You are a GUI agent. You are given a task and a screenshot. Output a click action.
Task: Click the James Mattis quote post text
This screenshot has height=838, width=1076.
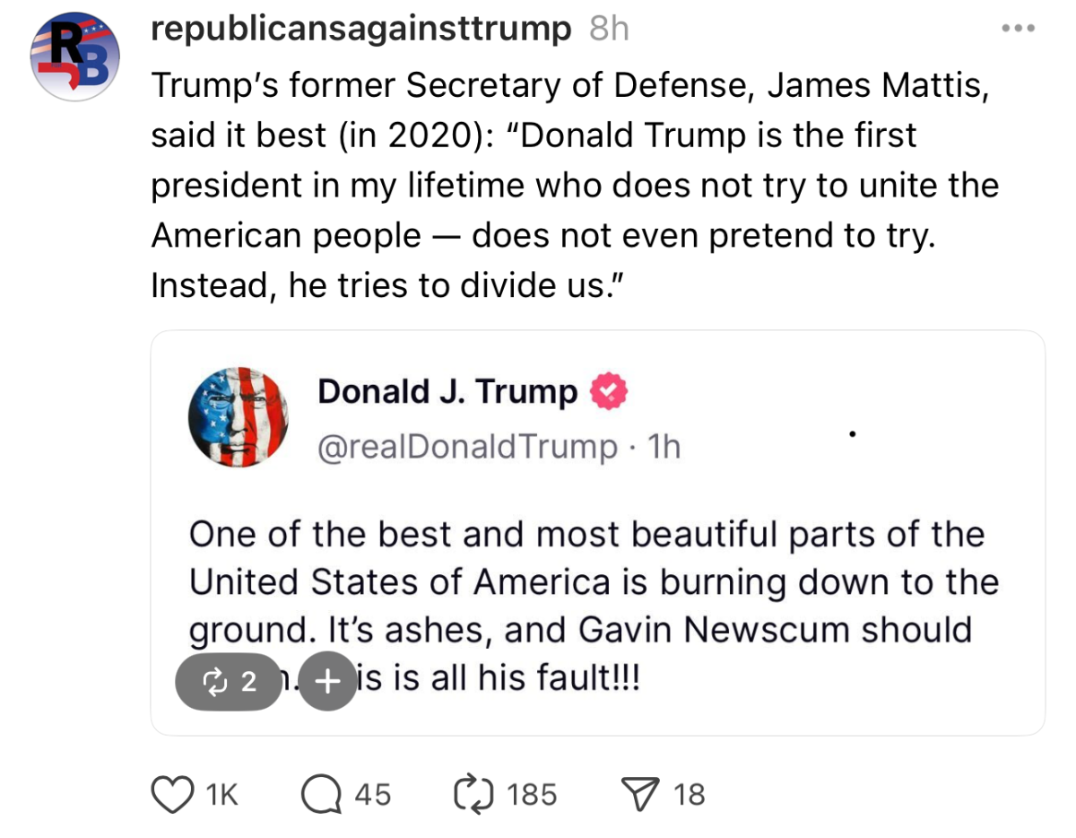574,186
